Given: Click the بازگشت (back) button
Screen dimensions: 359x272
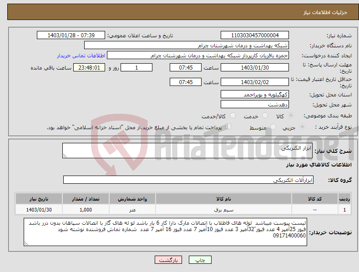Looking at the screenshot, I should [168, 260].
